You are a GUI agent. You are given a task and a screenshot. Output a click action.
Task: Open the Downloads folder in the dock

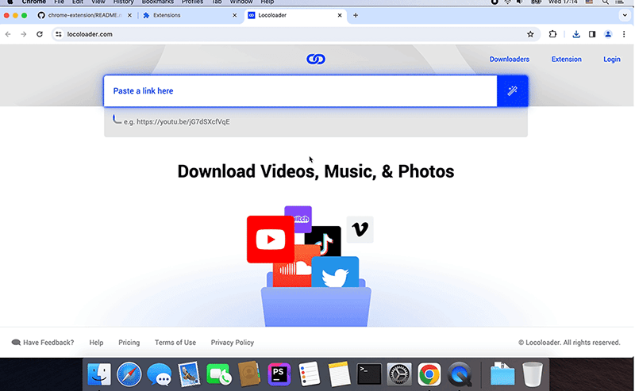pyautogui.click(x=502, y=374)
